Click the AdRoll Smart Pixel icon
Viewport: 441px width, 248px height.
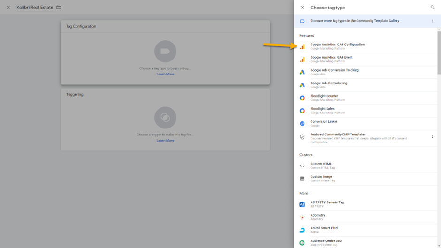coord(302,230)
